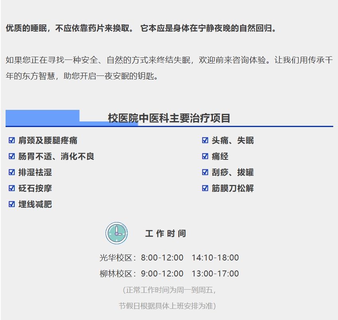Select the 柳林校区 working hours line

pos(169,274)
